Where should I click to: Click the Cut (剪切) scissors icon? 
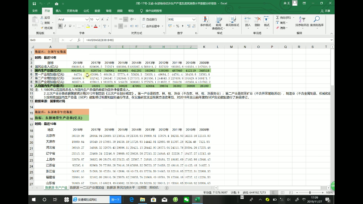point(42,18)
